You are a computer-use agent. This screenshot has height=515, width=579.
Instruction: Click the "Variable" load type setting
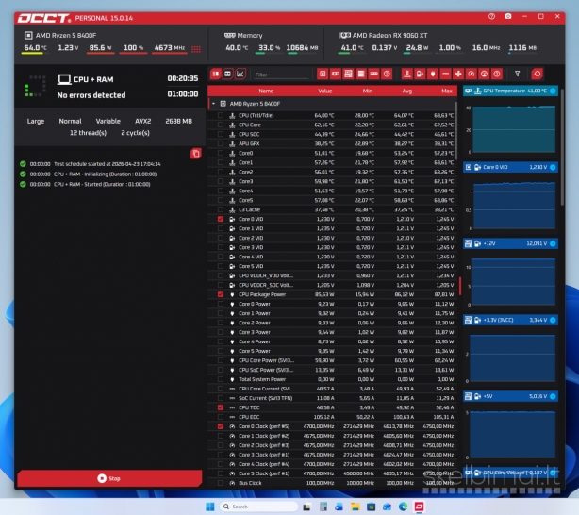click(108, 121)
